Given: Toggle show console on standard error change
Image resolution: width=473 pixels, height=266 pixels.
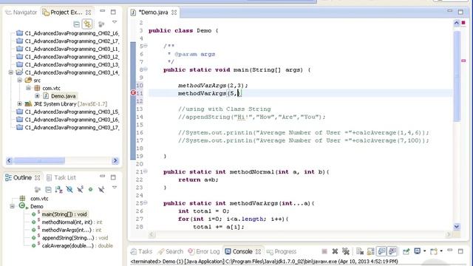Looking at the screenshot, I should (392, 251).
